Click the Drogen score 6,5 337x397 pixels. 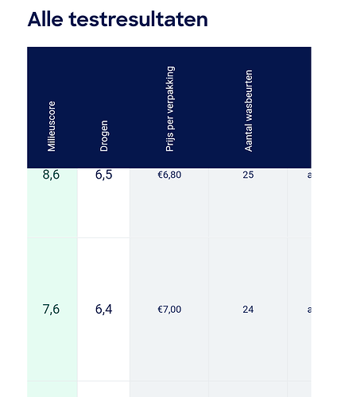pyautogui.click(x=104, y=175)
